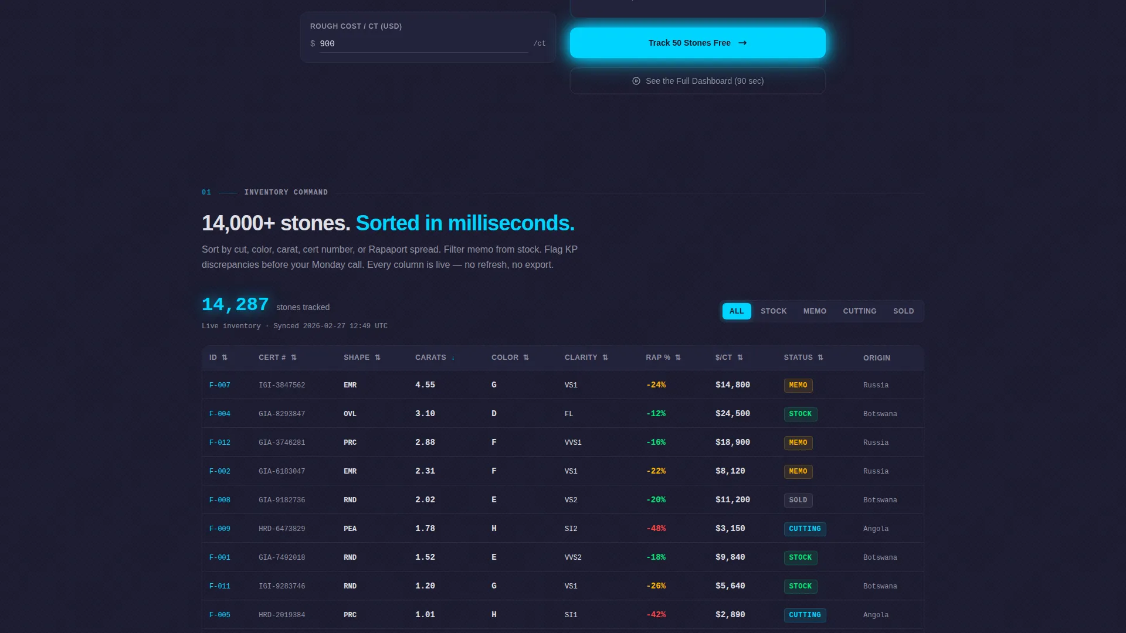The width and height of the screenshot is (1126, 633).
Task: Click the ORIGIN column header
Action: [877, 358]
